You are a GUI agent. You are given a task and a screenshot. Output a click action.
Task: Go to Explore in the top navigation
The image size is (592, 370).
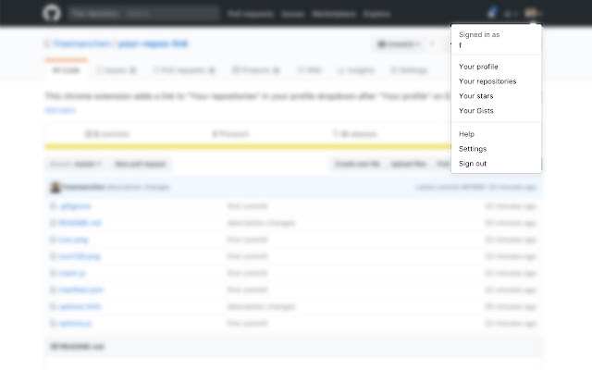376,14
